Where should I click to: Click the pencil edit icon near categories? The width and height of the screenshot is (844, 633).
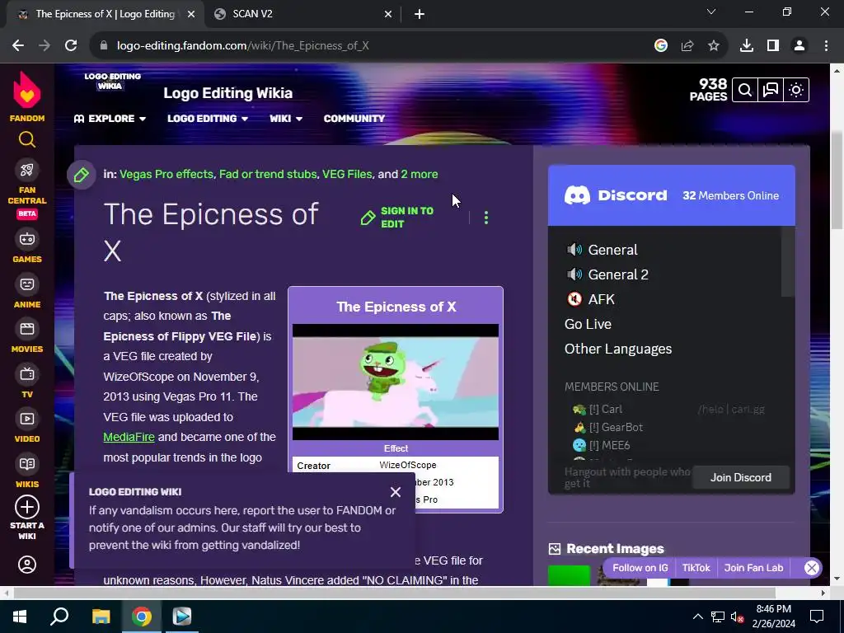click(x=82, y=175)
